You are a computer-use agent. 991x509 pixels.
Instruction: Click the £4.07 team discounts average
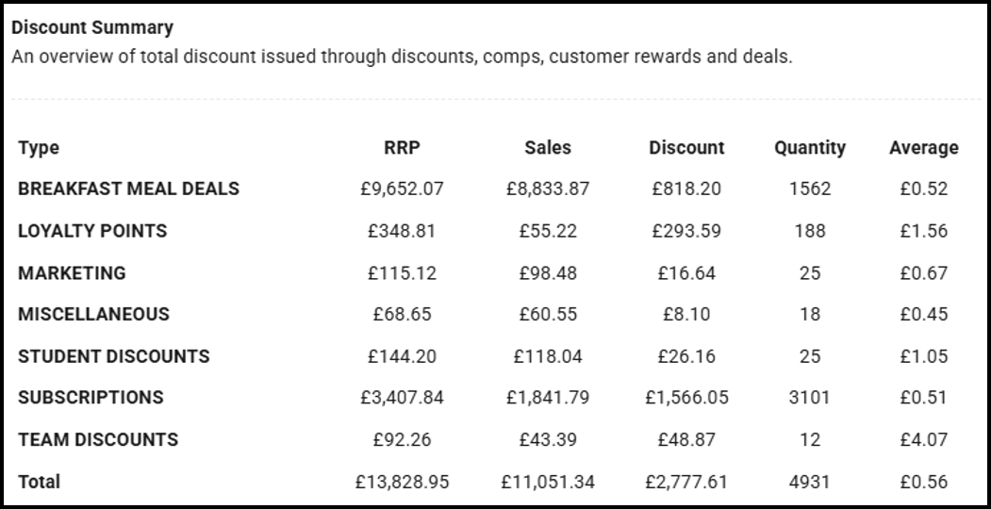(x=923, y=439)
